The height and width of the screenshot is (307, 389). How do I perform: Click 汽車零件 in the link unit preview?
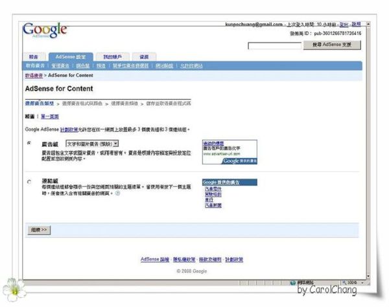(213, 189)
